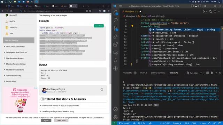Toggle the secondary sidebar layout button
This screenshot has height=125, width=223.
200,6
